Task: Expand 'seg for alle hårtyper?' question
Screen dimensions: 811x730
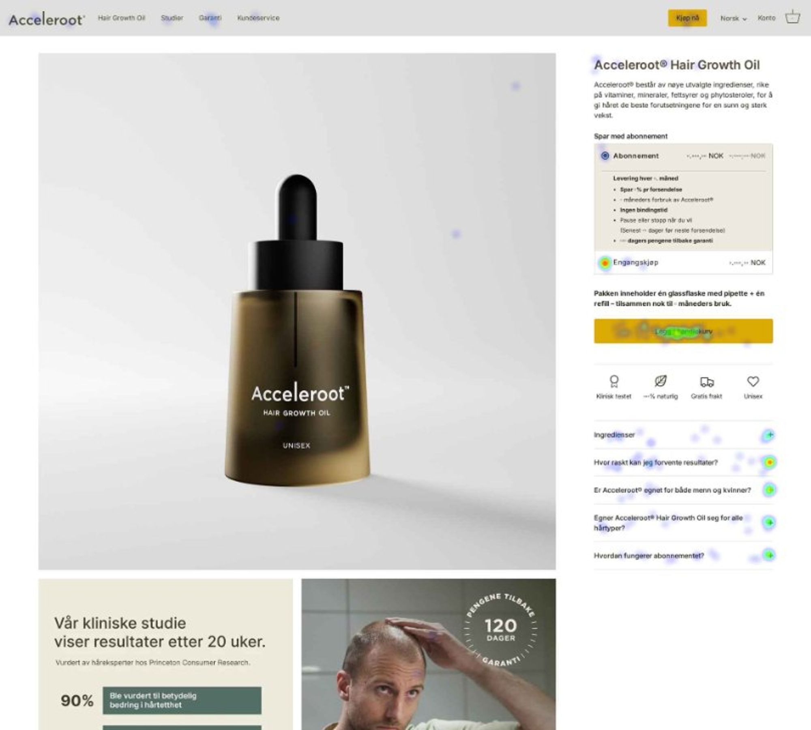Action: tap(683, 522)
